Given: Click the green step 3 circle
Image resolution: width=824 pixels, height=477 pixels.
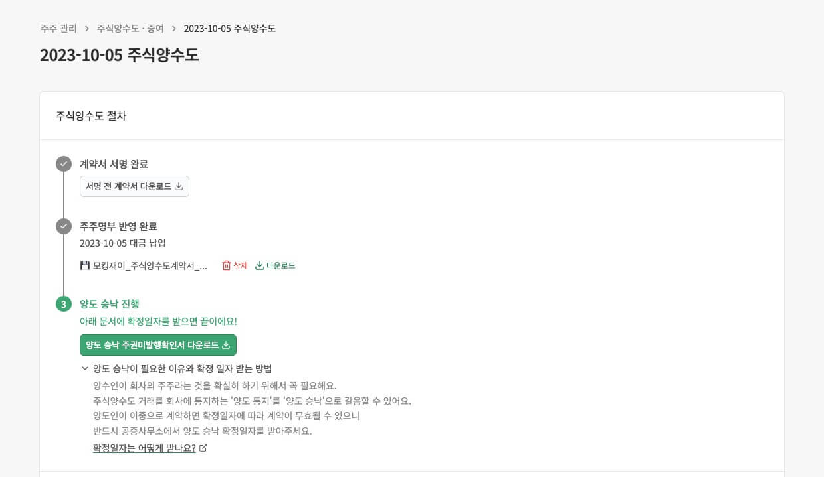Looking at the screenshot, I should click(x=64, y=305).
